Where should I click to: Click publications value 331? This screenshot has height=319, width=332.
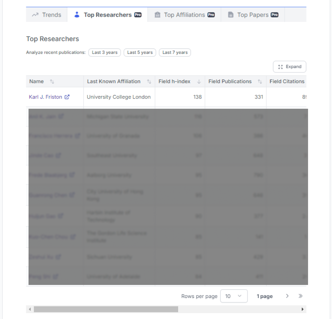coord(259,97)
